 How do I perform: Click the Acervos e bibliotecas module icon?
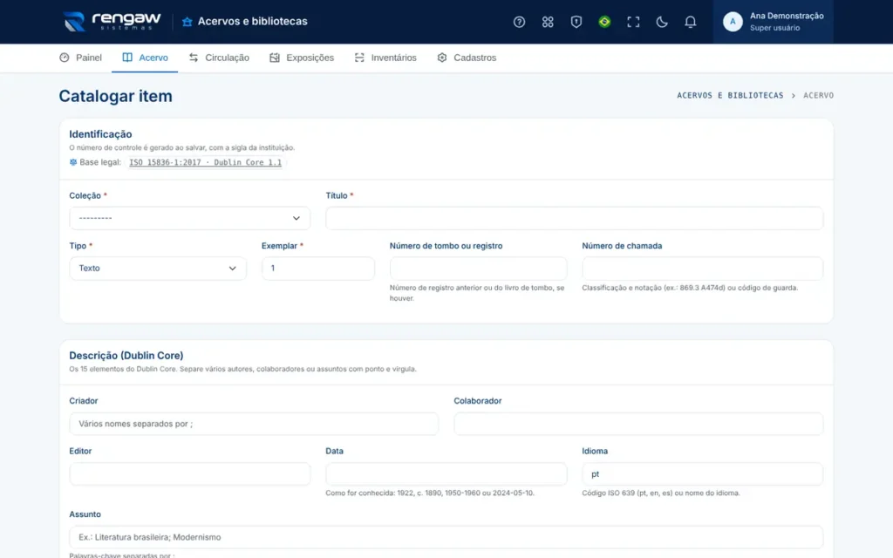[x=187, y=22]
